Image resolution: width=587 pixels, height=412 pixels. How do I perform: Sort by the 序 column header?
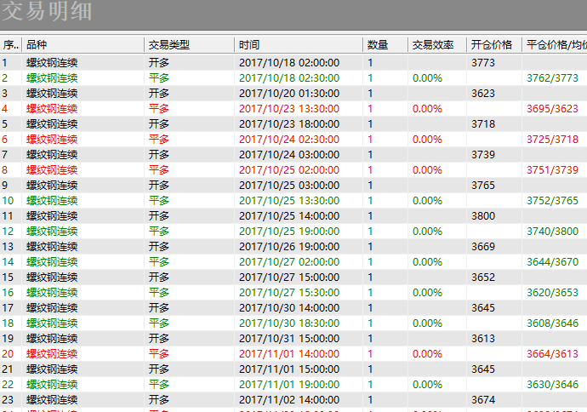coord(11,45)
